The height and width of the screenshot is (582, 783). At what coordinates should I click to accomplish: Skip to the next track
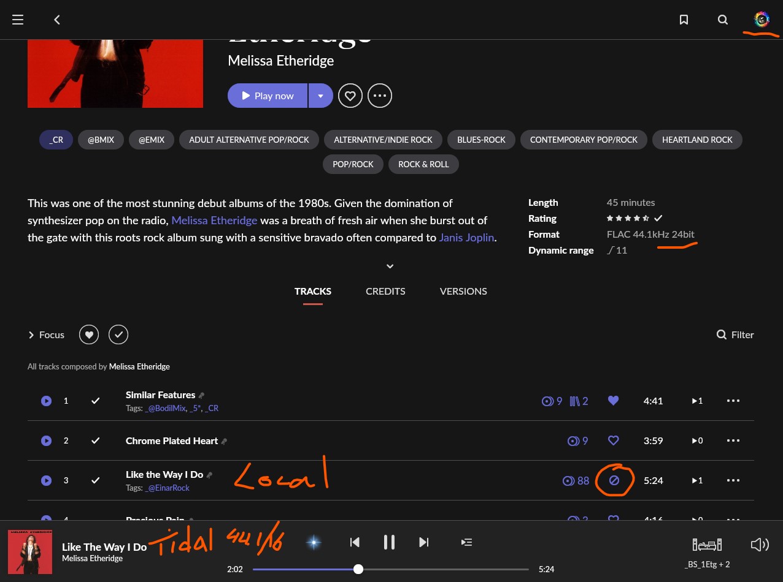click(x=423, y=542)
